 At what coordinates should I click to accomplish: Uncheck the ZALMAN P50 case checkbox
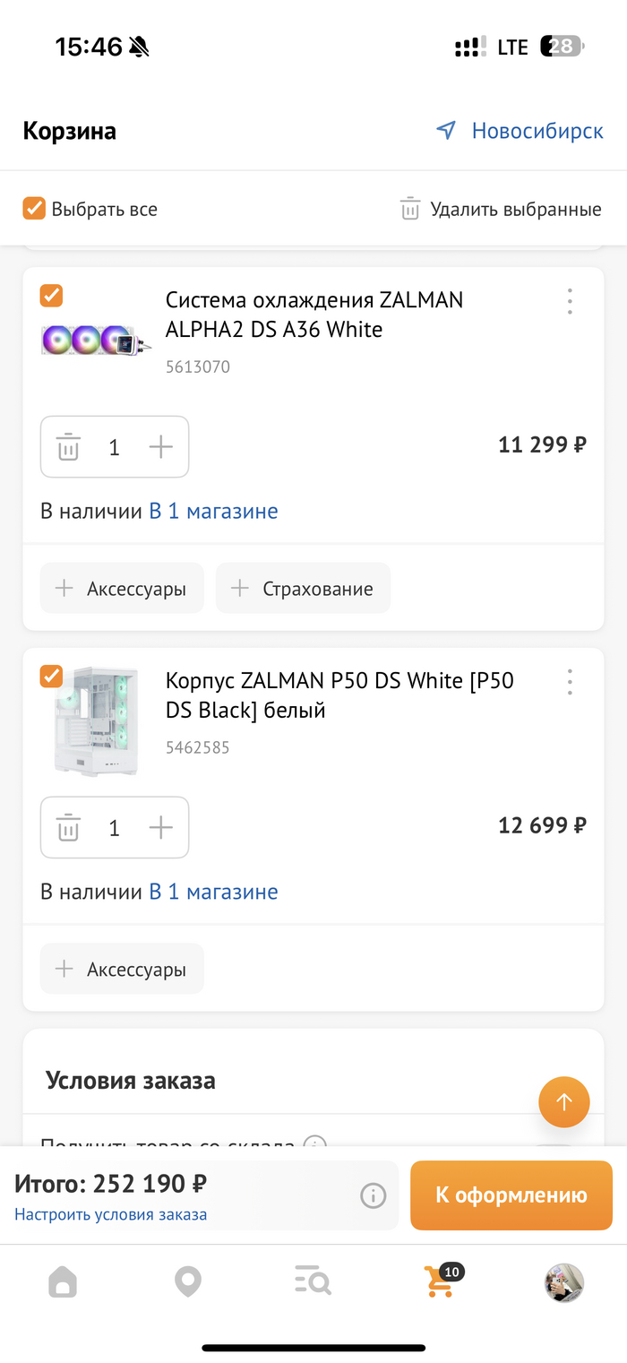[52, 677]
